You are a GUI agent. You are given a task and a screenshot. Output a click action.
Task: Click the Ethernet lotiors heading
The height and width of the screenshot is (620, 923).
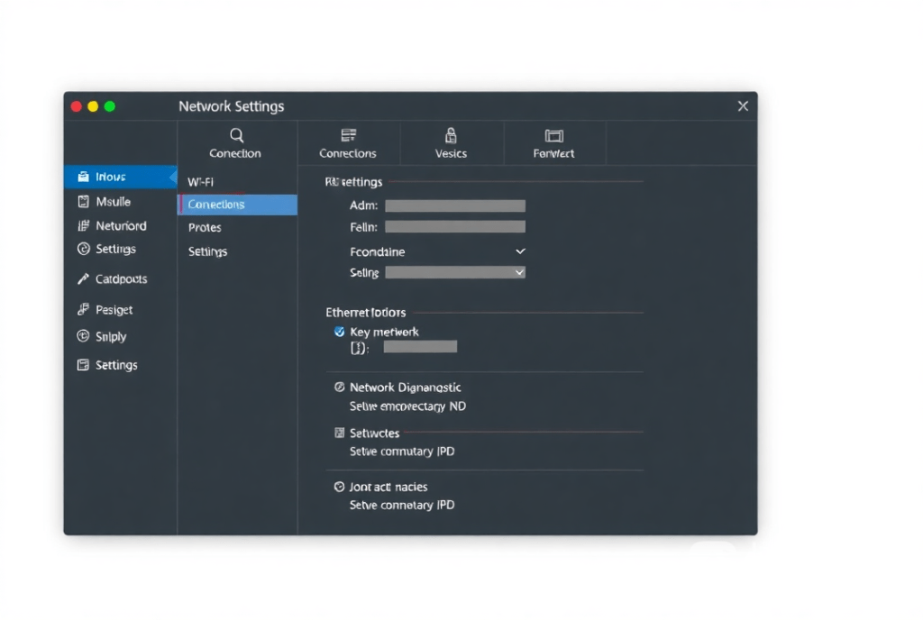tap(366, 313)
